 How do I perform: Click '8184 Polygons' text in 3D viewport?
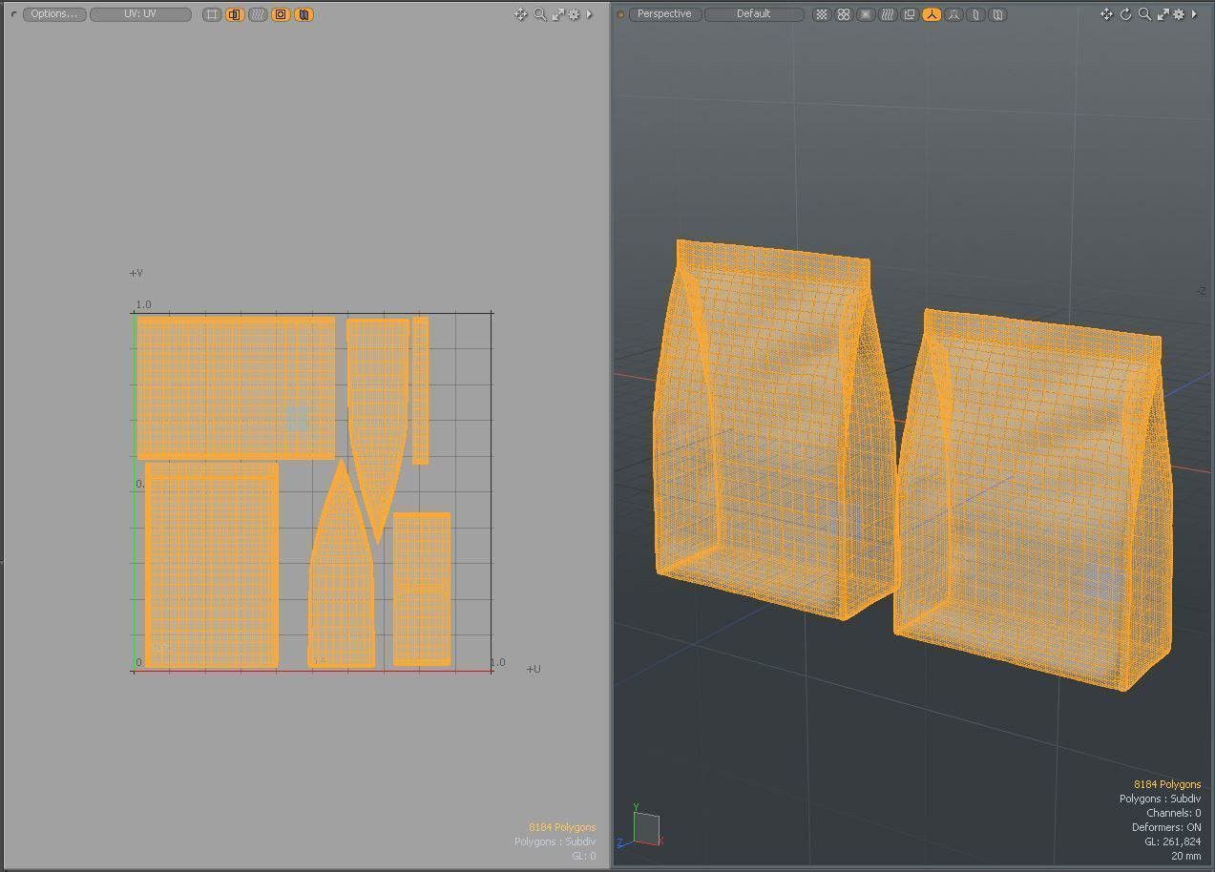click(1167, 784)
